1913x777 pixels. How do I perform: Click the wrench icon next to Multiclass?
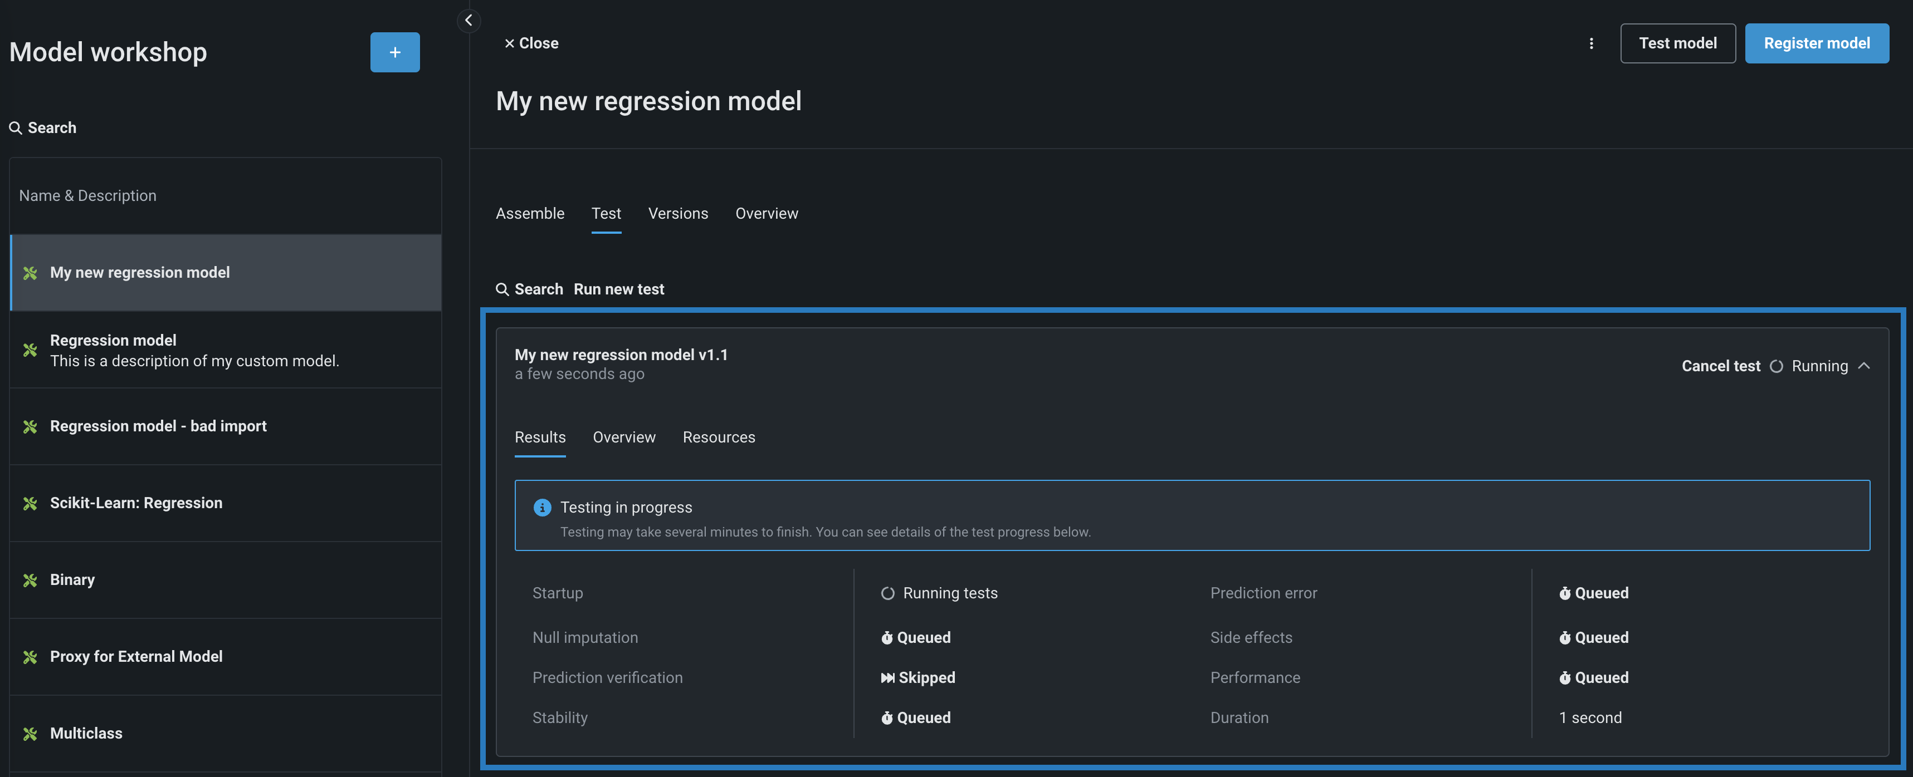30,733
